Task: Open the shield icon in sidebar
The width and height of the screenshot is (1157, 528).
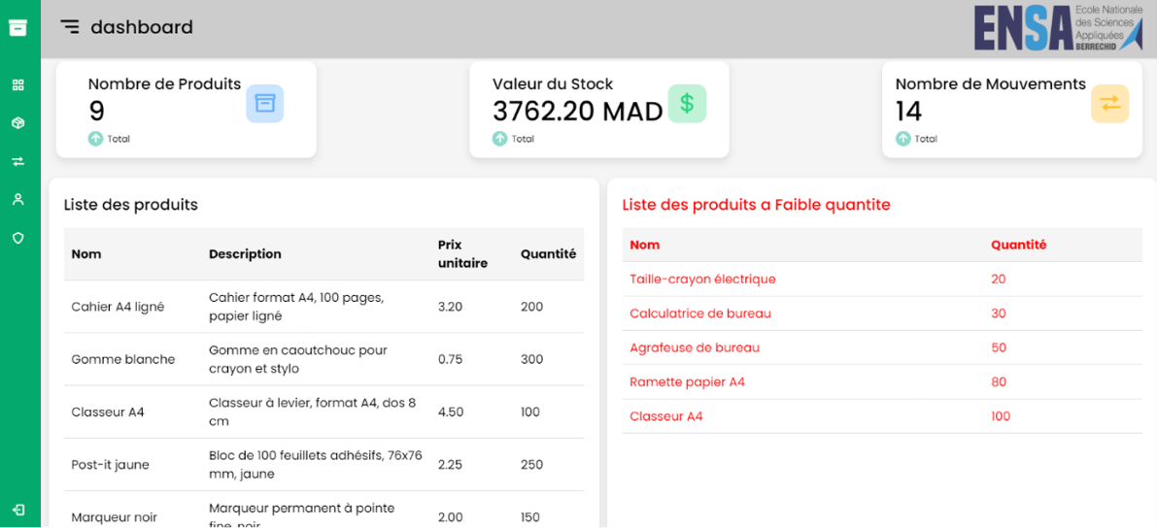Action: [x=17, y=238]
